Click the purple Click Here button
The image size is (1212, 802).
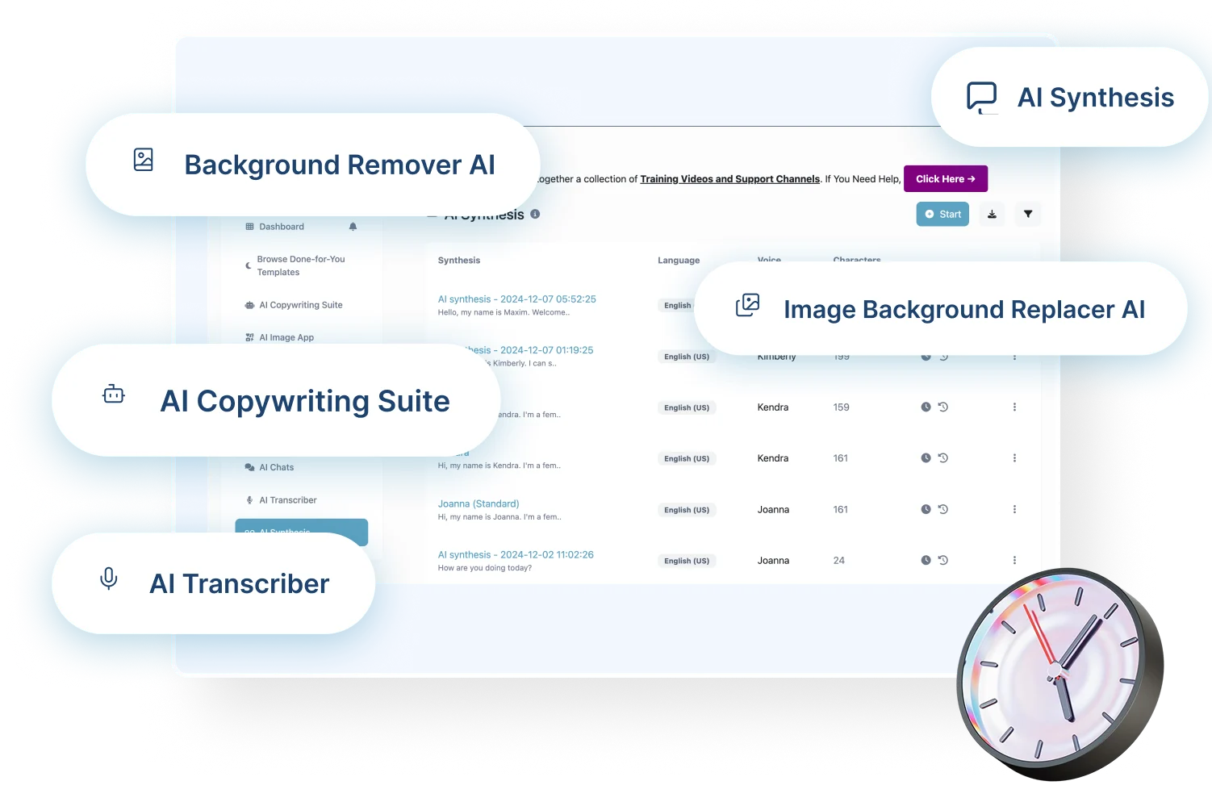tap(945, 179)
